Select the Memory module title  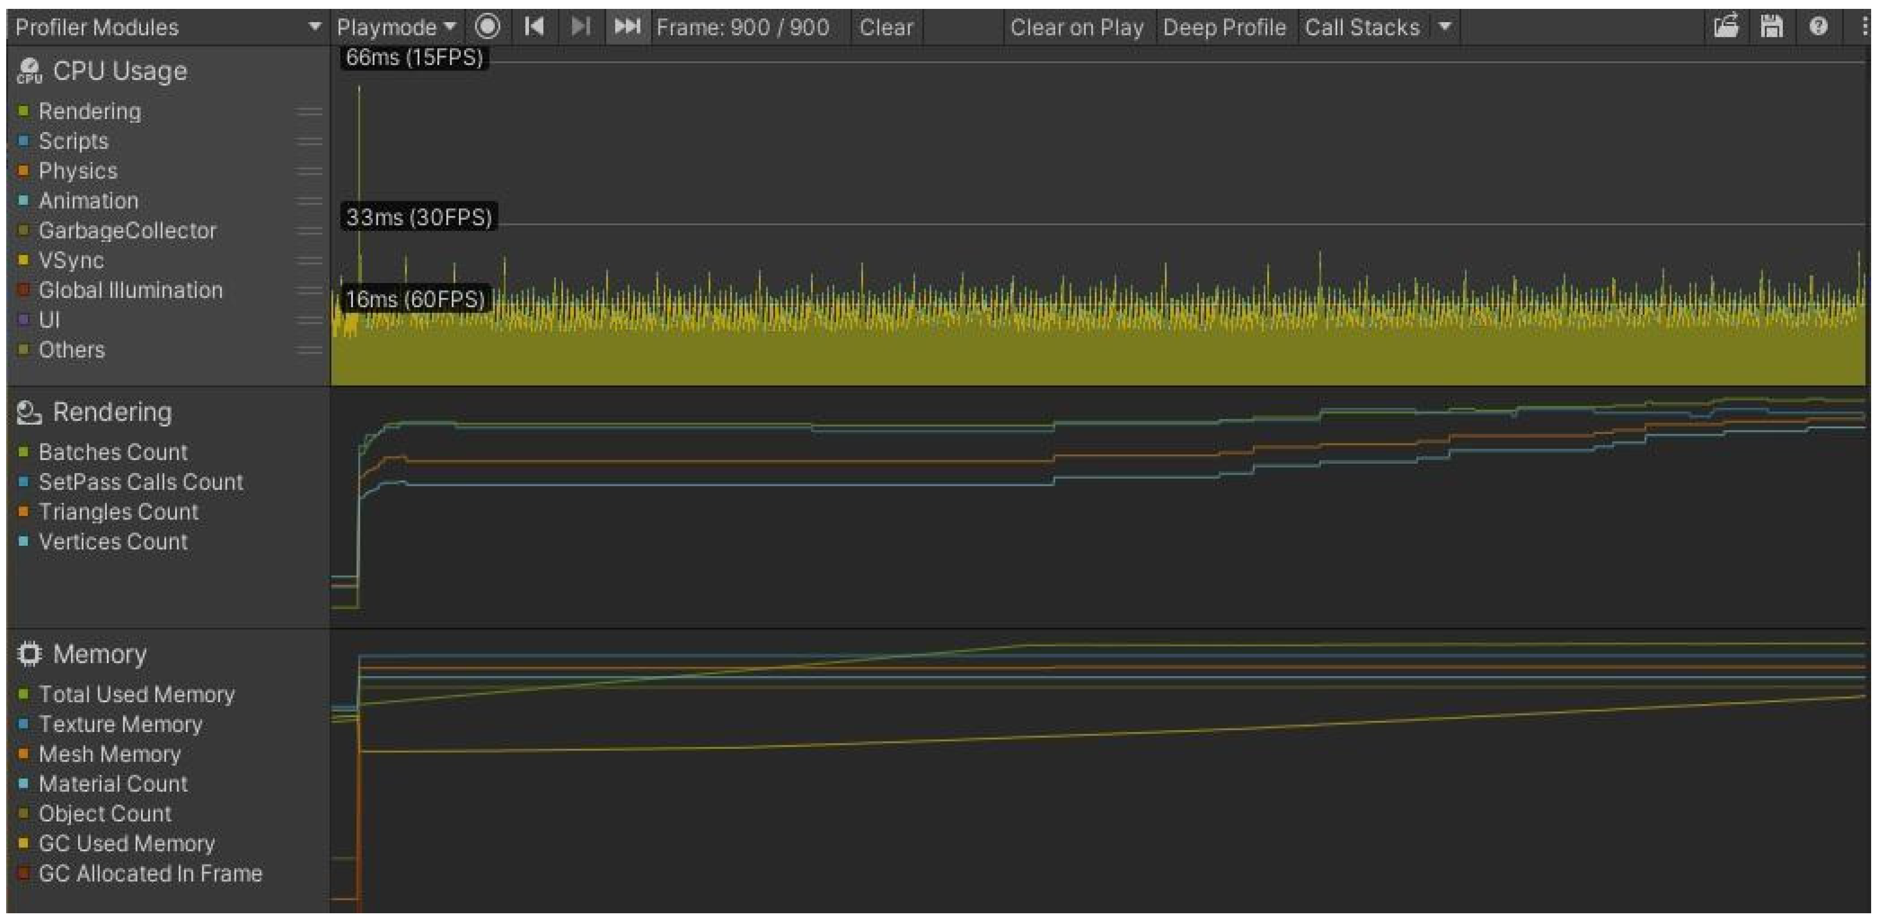(x=100, y=654)
